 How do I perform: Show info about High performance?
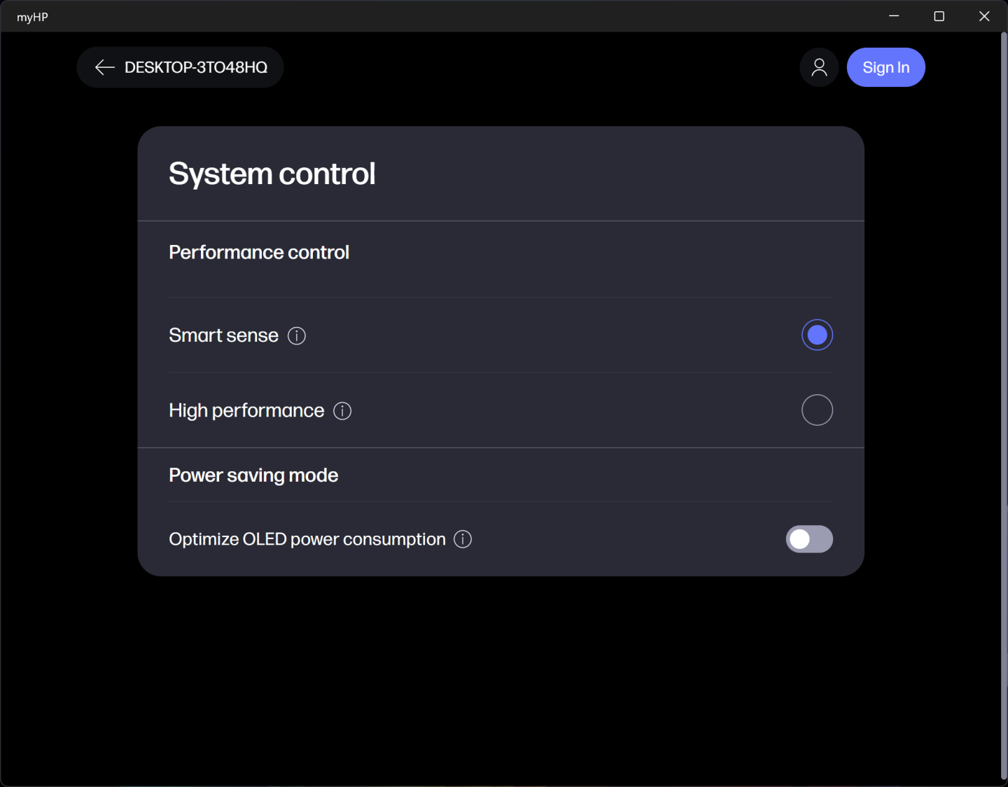coord(342,411)
